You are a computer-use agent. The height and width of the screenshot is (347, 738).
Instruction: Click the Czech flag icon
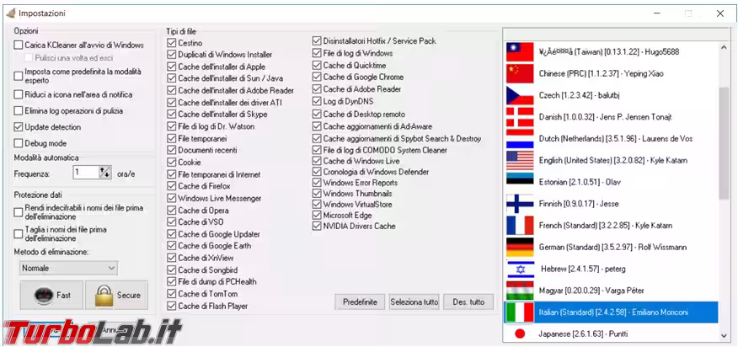point(520,95)
